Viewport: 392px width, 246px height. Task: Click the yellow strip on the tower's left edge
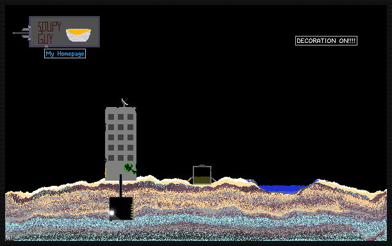(106, 172)
